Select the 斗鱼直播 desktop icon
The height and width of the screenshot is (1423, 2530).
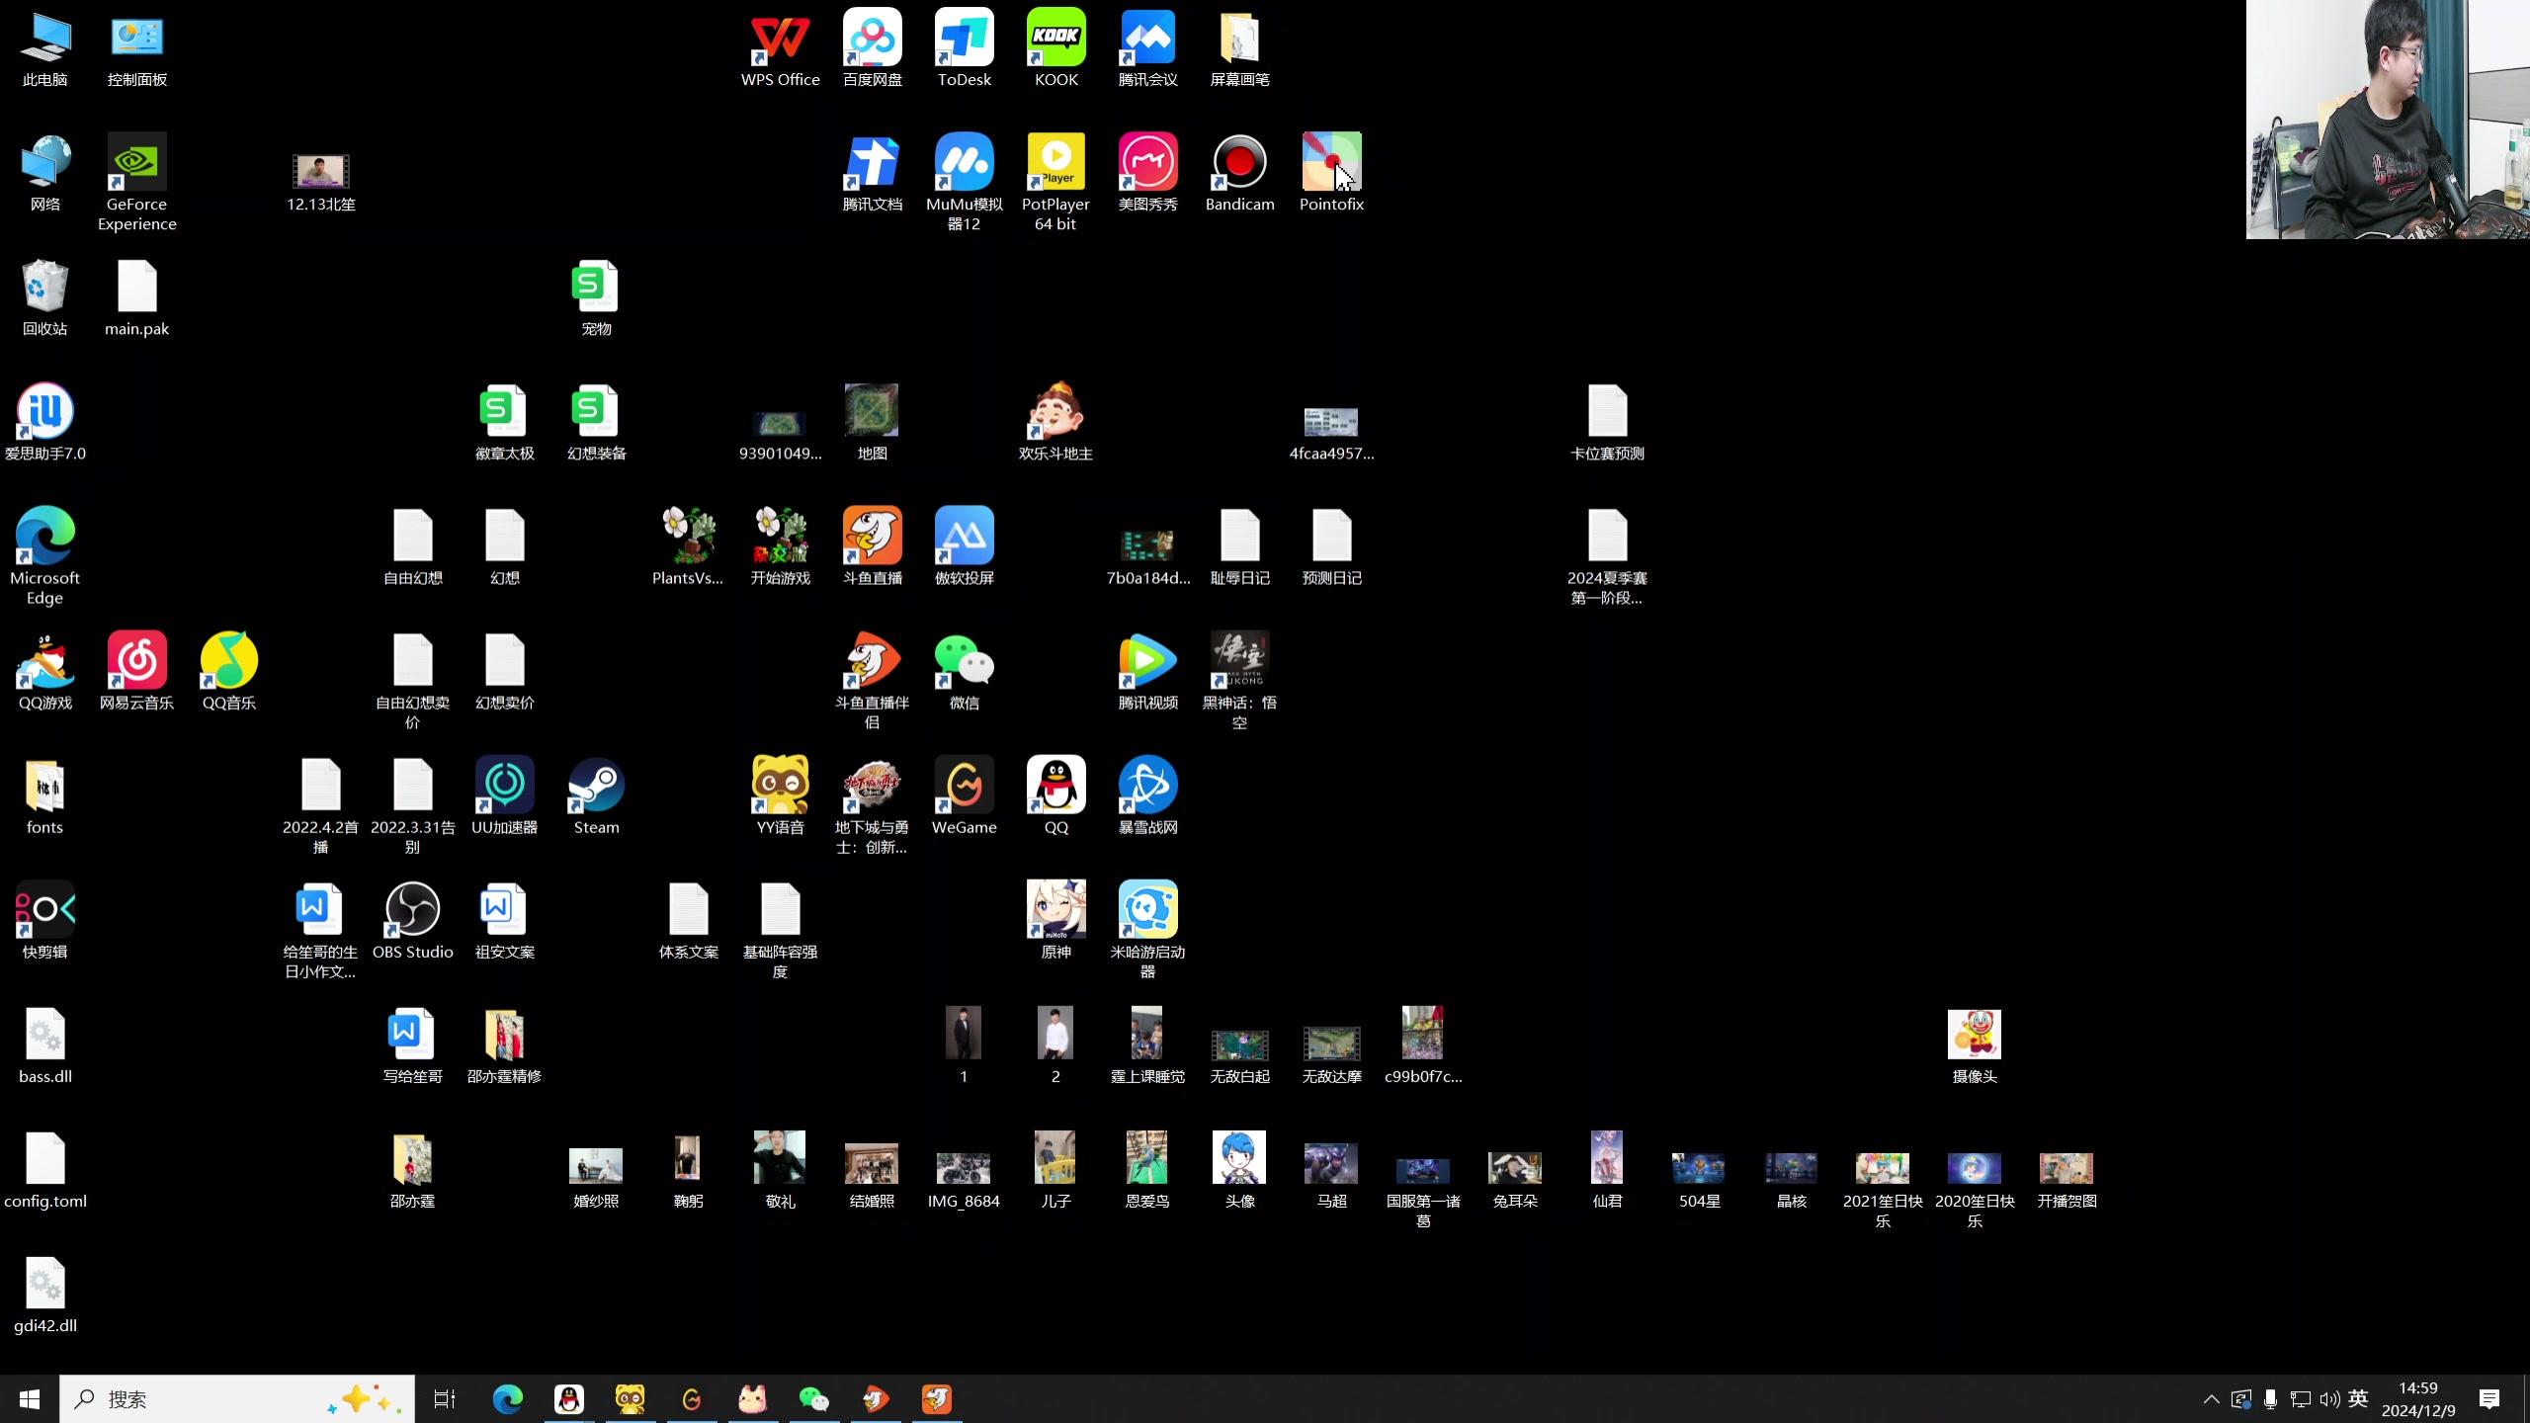(872, 546)
